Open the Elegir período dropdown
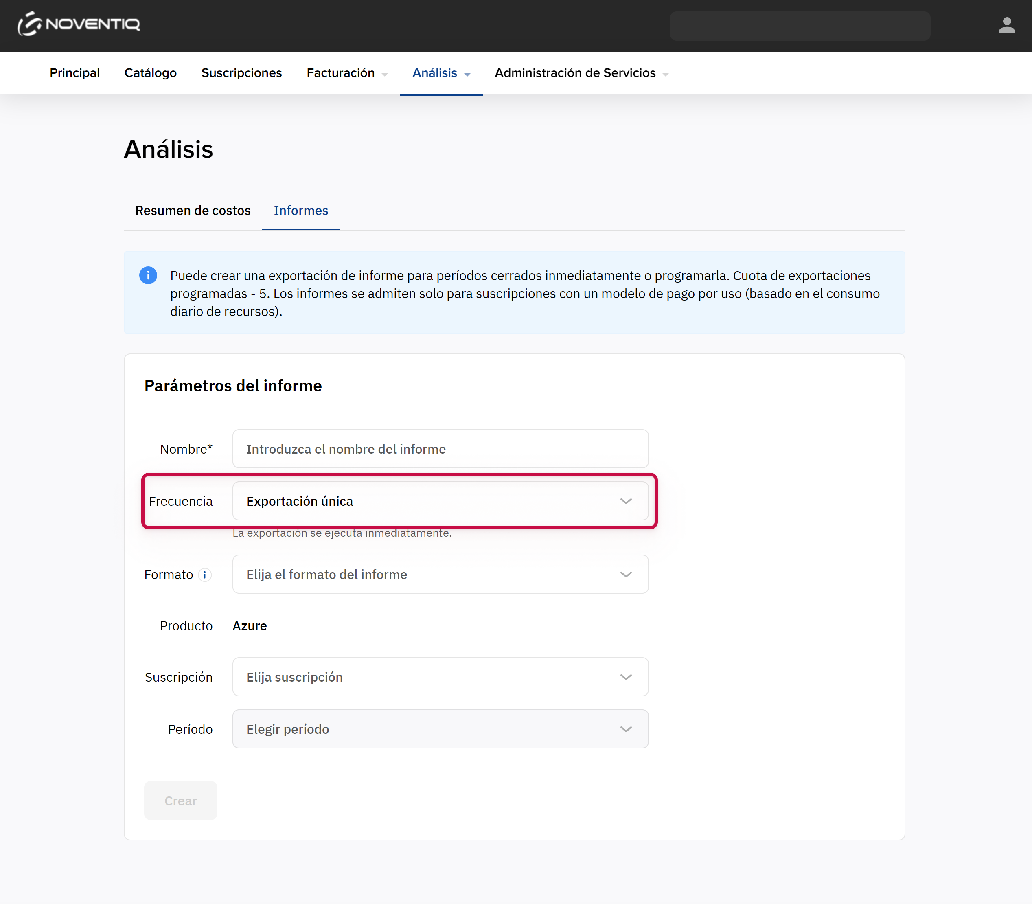Screen dimensions: 1032x904 [440, 729]
